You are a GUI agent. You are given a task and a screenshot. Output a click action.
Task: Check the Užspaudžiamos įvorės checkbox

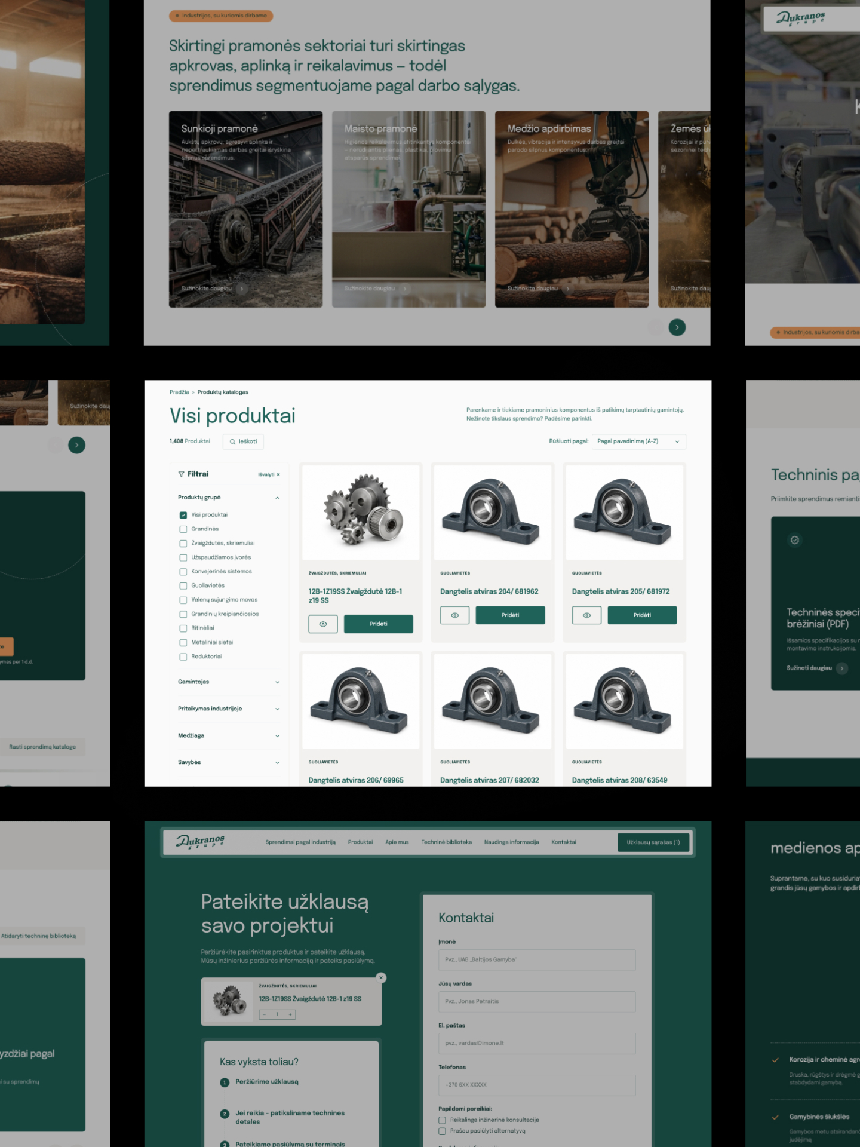[x=183, y=557]
